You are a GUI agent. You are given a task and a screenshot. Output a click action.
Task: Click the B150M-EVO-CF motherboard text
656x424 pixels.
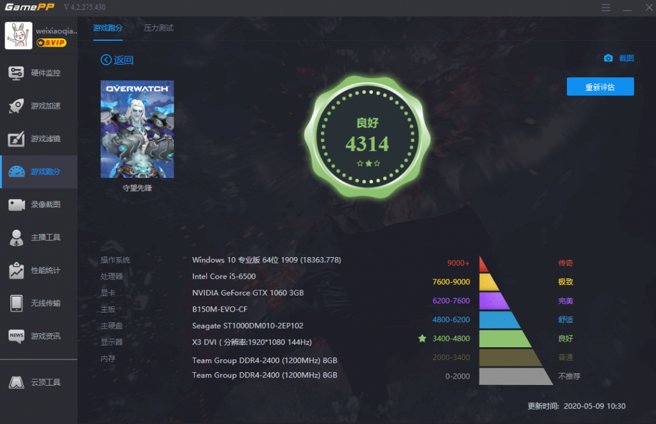point(220,309)
